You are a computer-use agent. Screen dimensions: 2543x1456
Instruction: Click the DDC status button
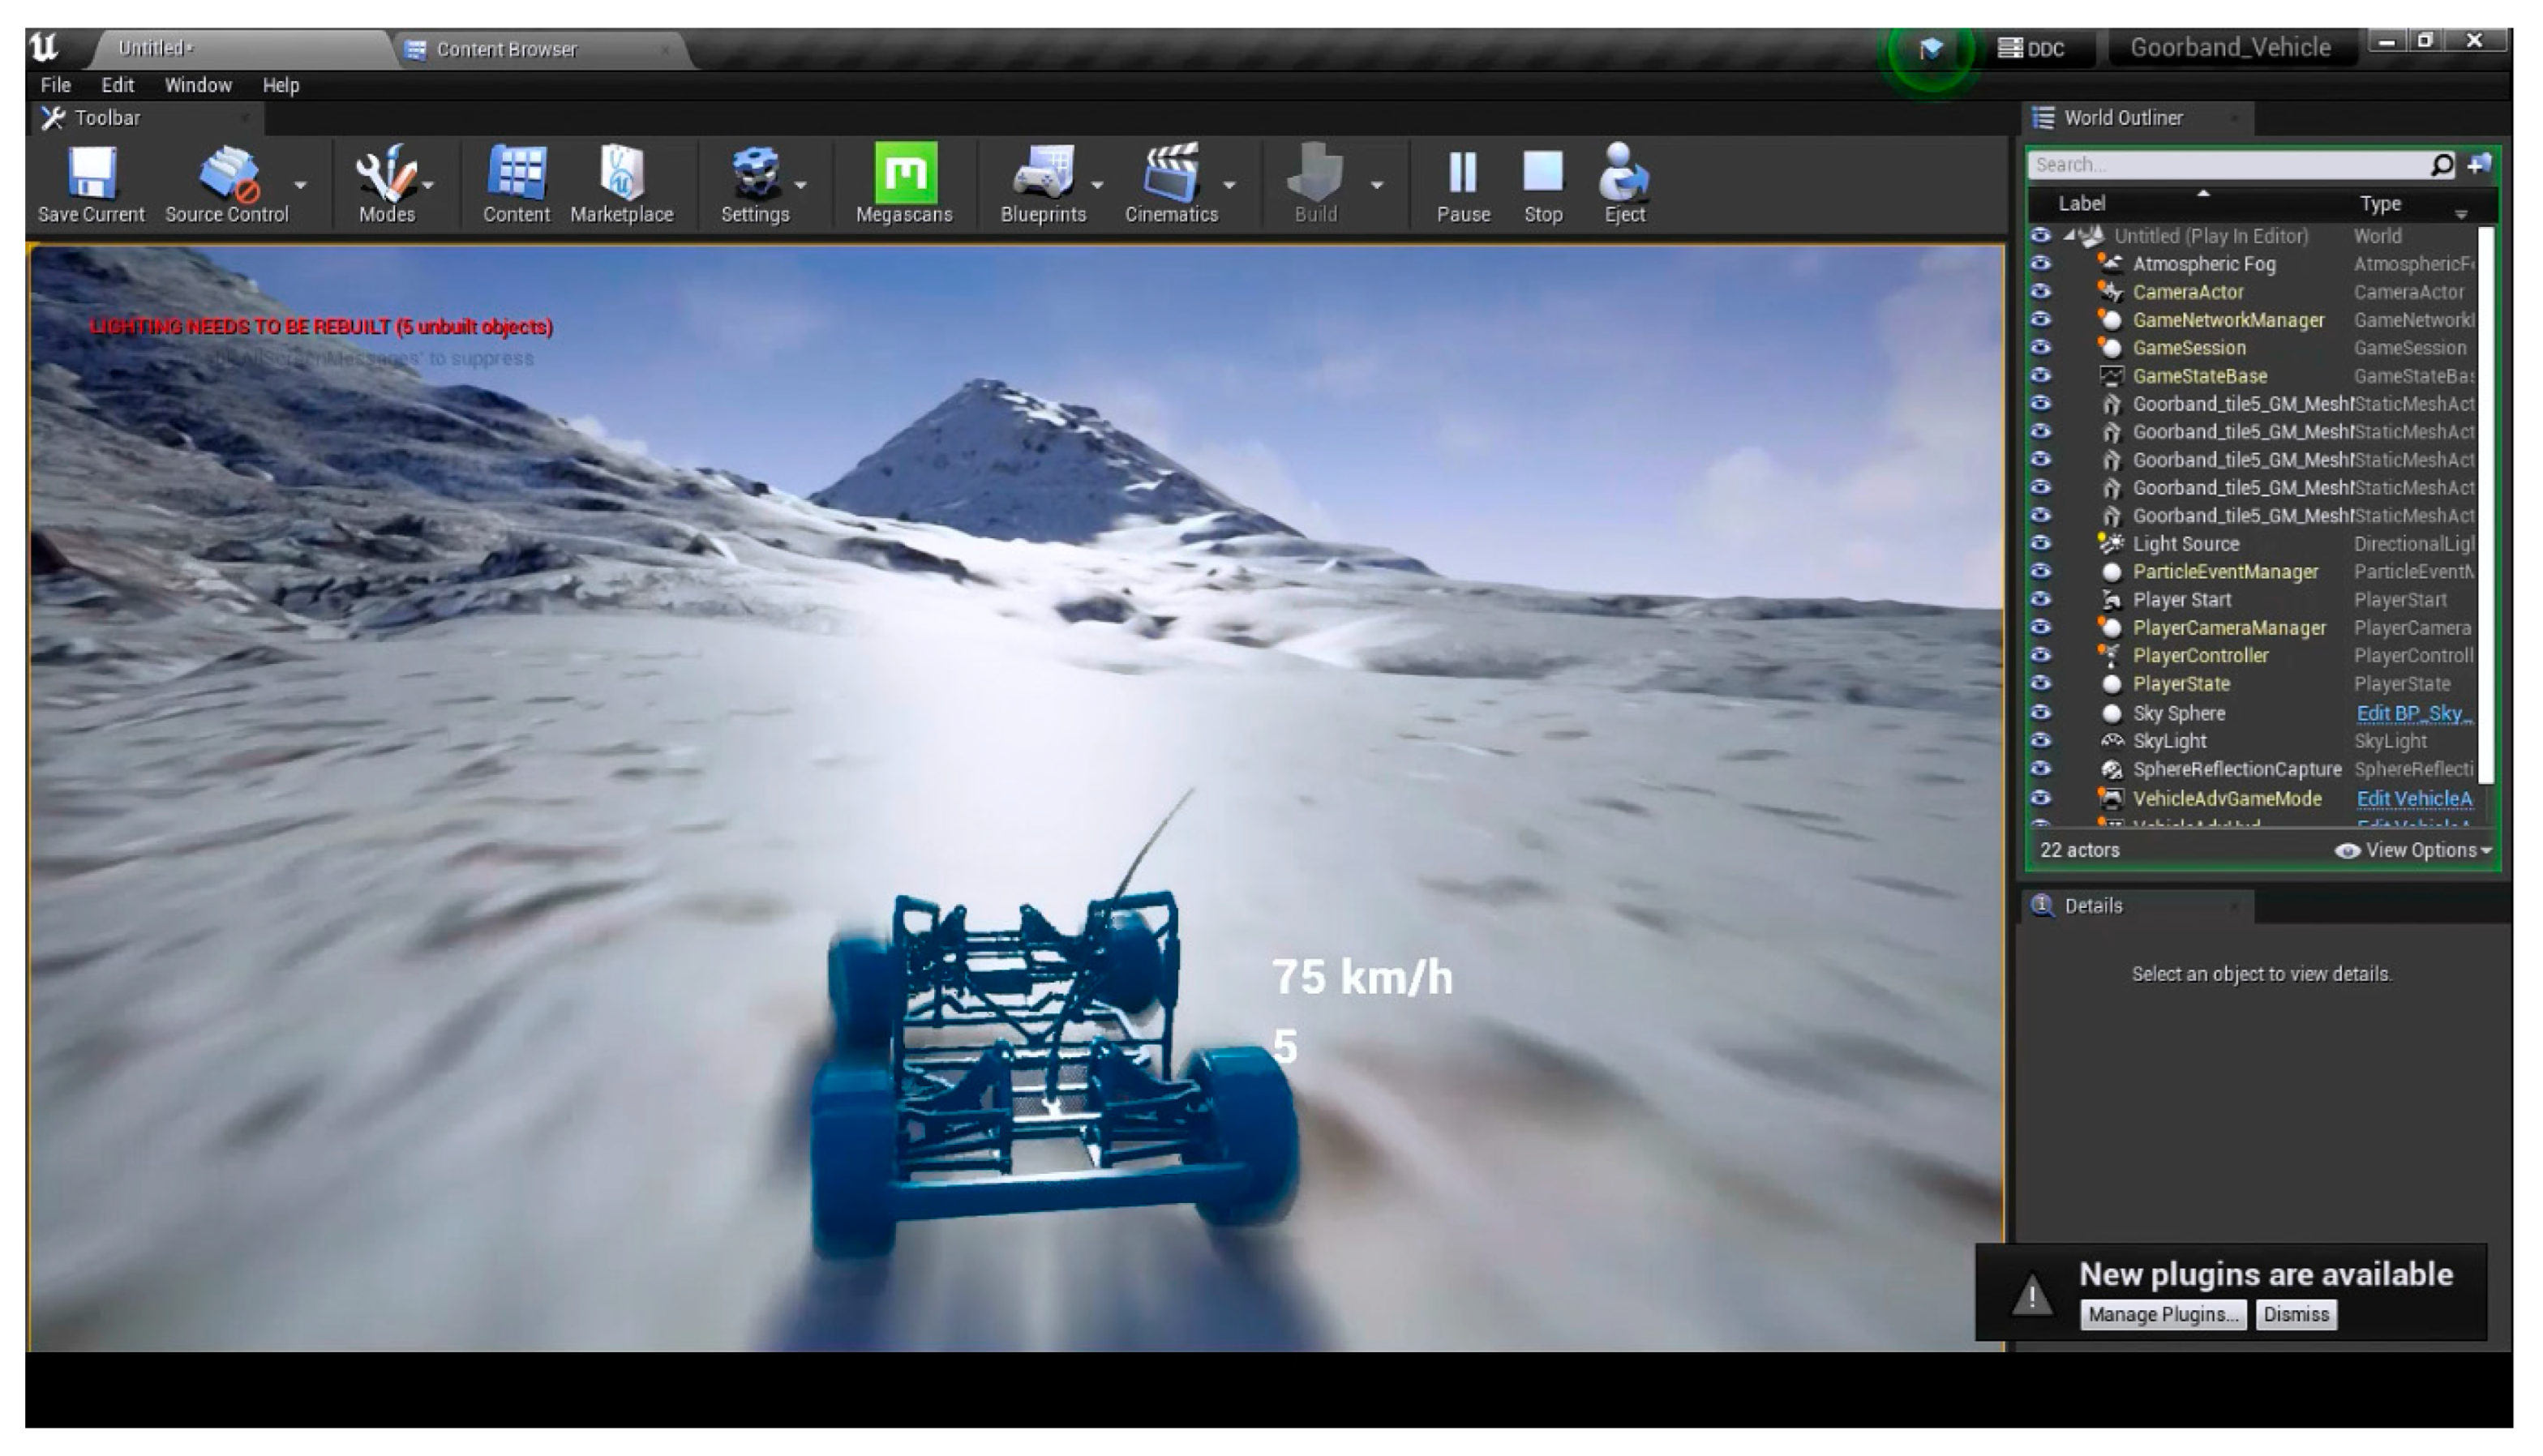pyautogui.click(x=2031, y=48)
